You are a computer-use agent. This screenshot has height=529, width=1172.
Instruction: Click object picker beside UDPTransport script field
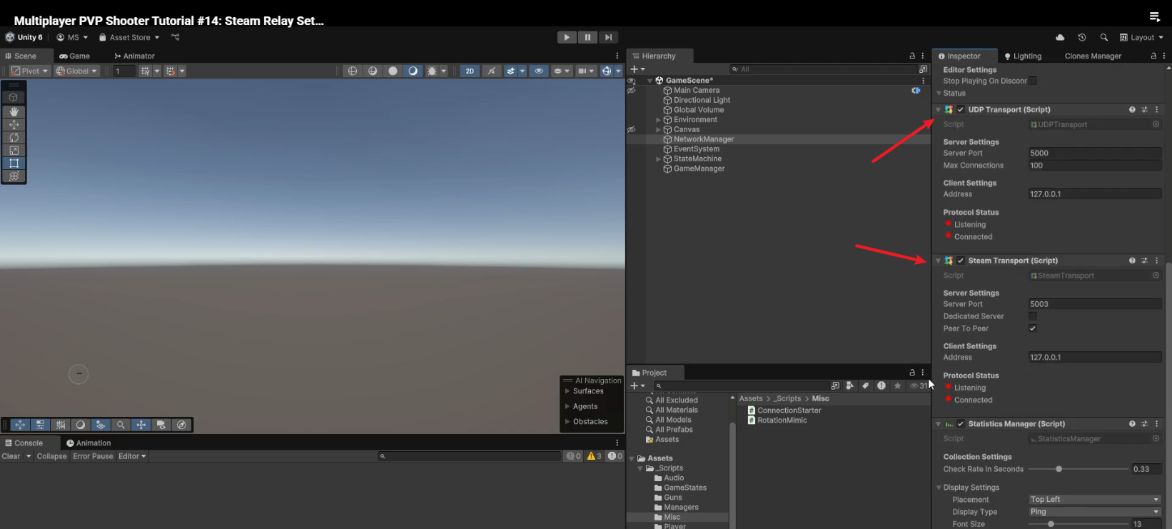pyautogui.click(x=1156, y=124)
